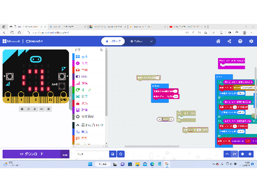Undo the last editor action
The image size is (257, 192).
pos(227,154)
